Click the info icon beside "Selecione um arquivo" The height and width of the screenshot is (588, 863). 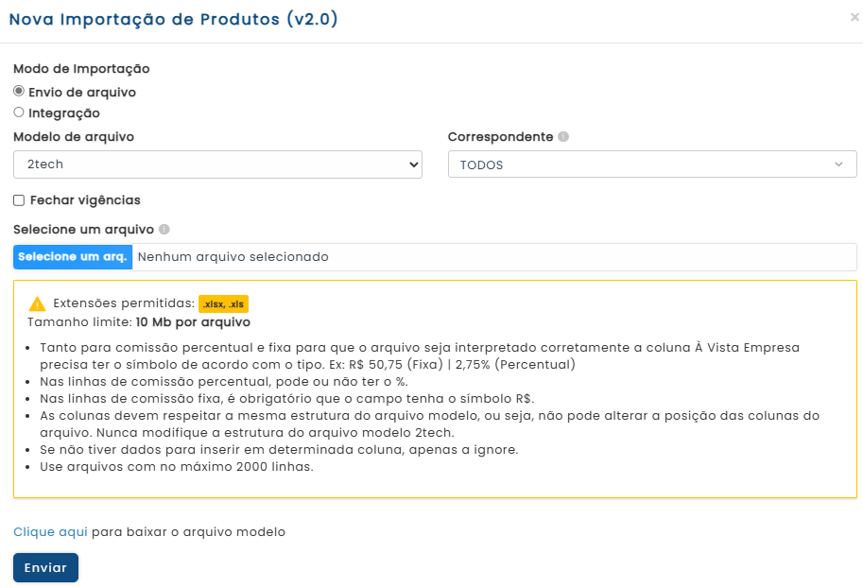click(x=164, y=230)
